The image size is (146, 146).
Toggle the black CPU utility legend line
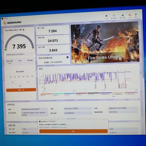94,93
